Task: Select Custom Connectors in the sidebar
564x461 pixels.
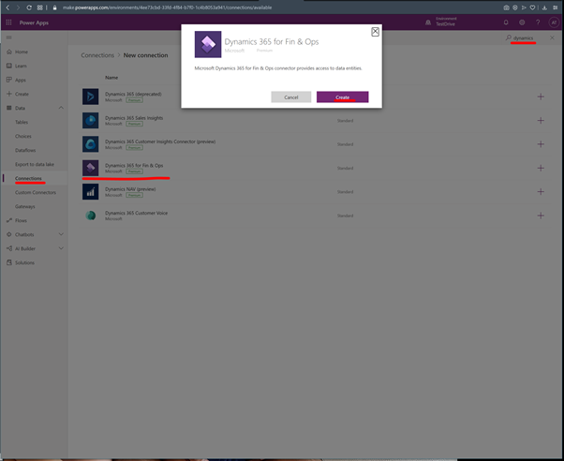Action: [x=36, y=192]
